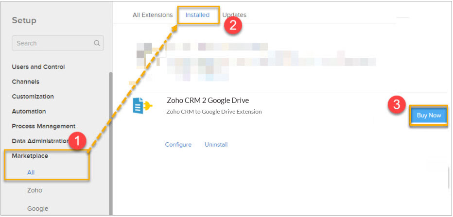The height and width of the screenshot is (217, 453).
Task: Click inside the Setup search field
Action: tap(58, 43)
